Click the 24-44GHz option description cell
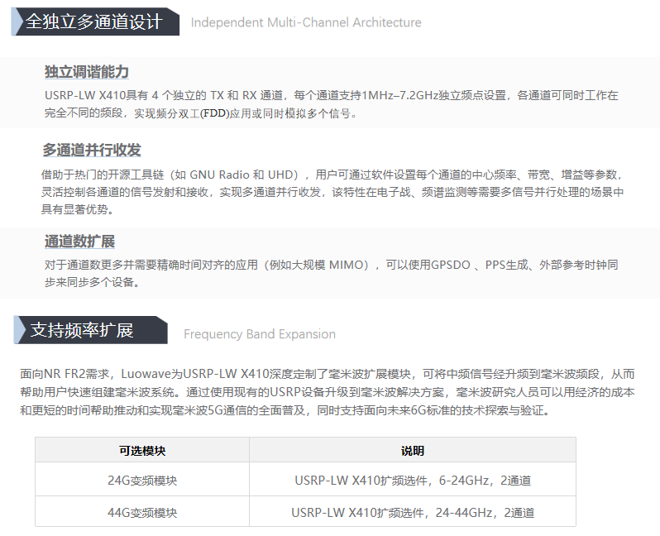Screen dimensions: 660x536 coord(413,512)
